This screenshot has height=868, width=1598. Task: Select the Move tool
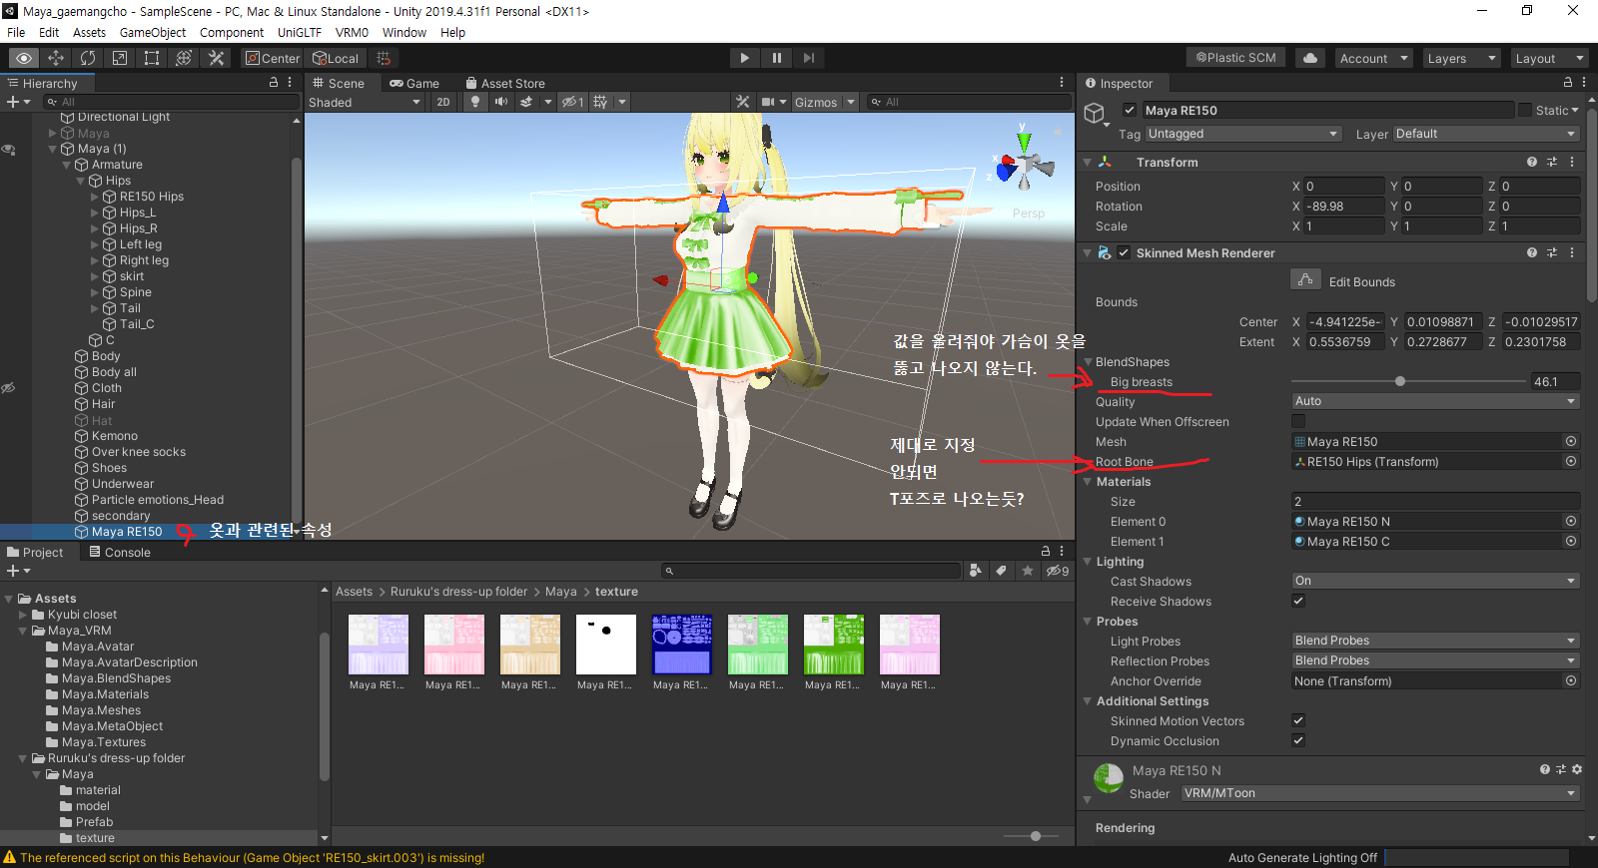(x=56, y=58)
